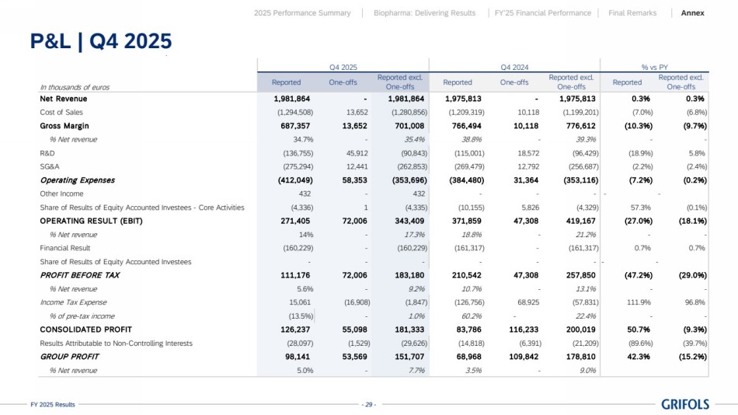
Task: Click the Net Revenue row label
Action: coord(64,99)
